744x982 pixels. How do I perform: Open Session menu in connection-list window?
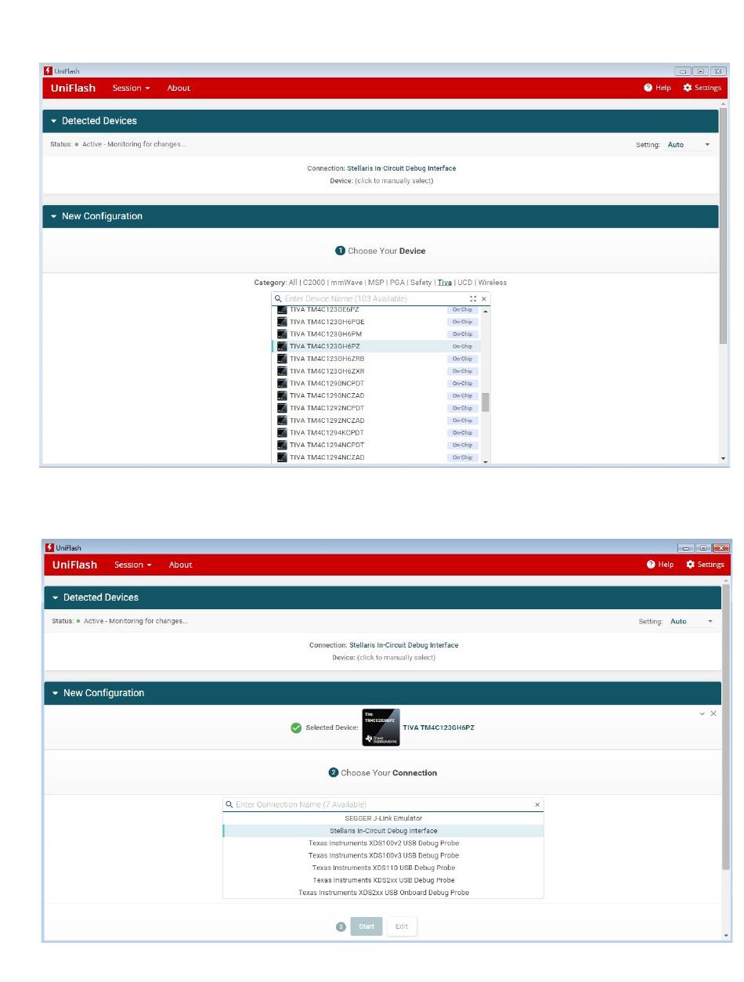(133, 565)
